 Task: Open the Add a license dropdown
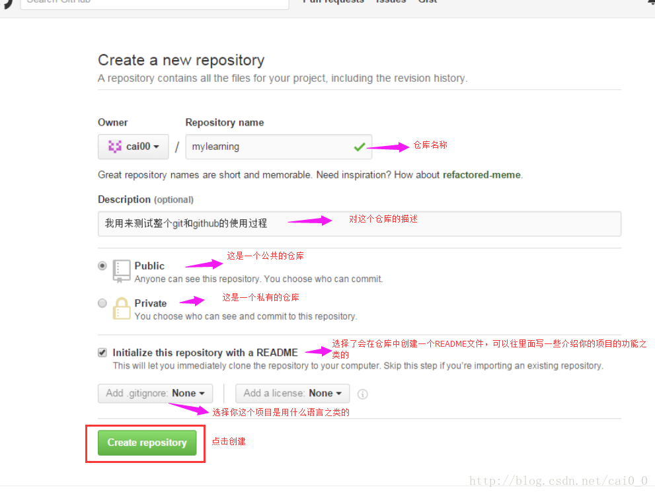point(292,393)
